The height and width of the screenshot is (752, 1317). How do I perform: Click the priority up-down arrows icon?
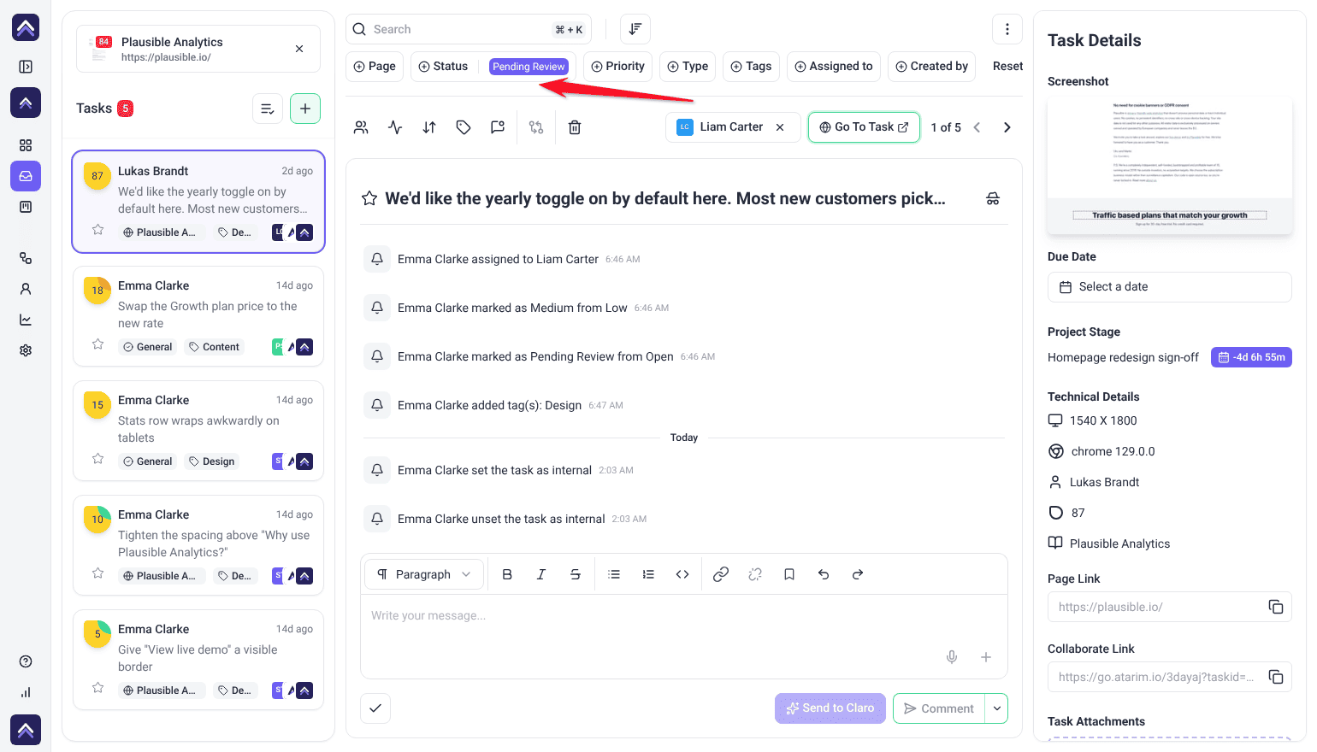tap(429, 127)
